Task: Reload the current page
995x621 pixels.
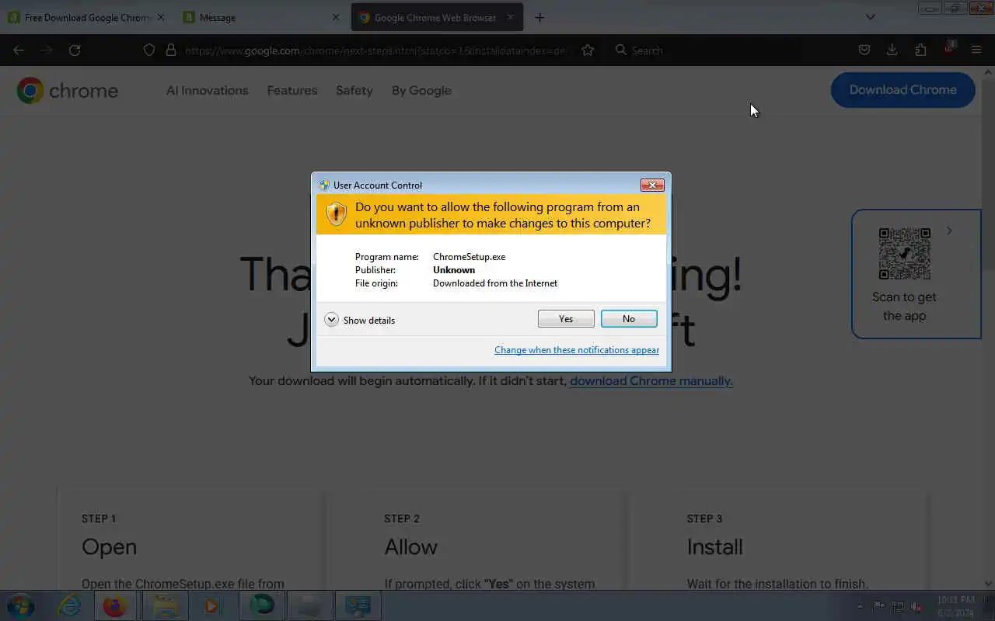Action: click(75, 50)
